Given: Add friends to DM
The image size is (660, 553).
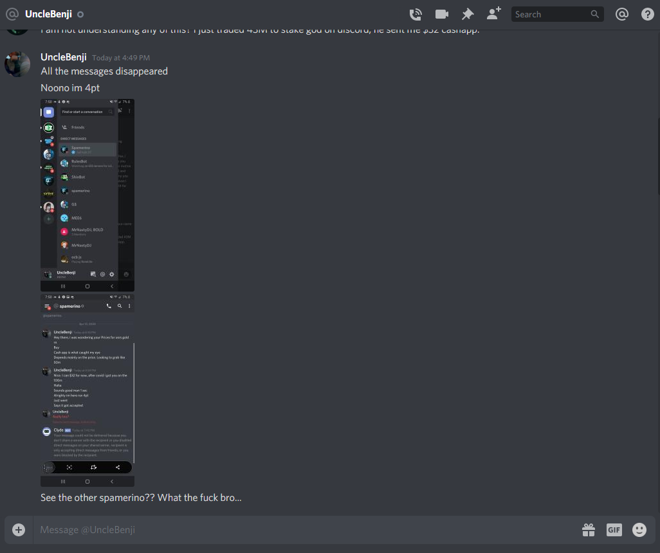Looking at the screenshot, I should (x=494, y=13).
